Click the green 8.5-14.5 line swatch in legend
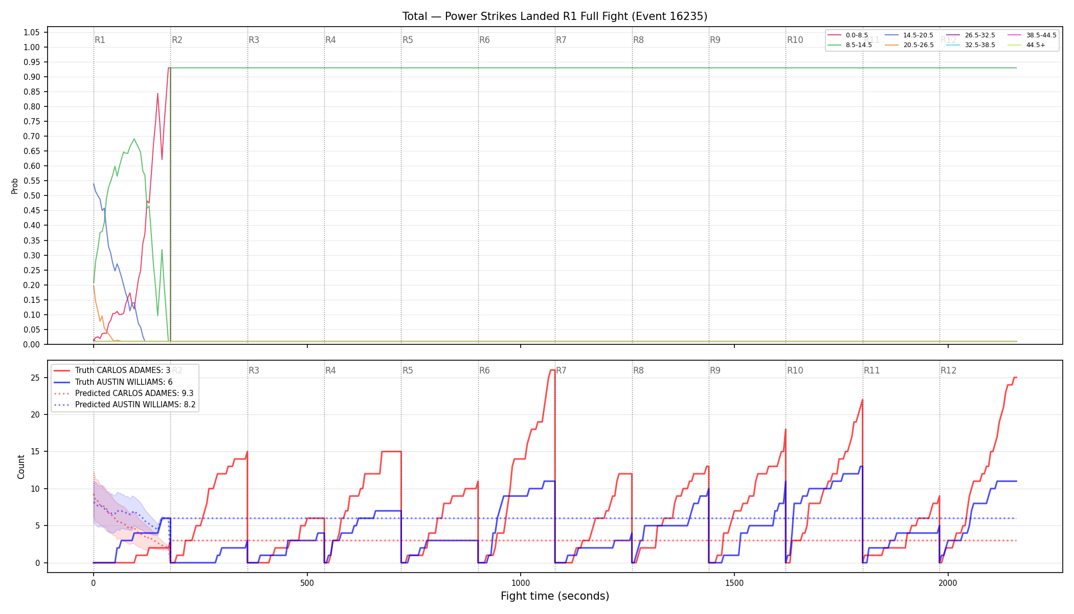The image size is (1074, 614). [835, 45]
